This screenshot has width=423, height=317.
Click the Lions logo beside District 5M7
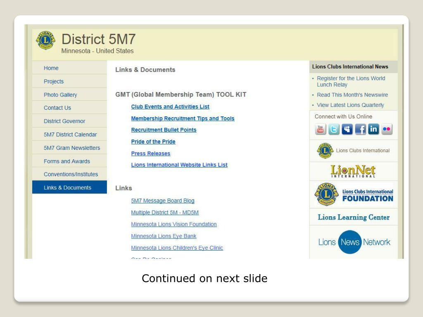point(45,40)
